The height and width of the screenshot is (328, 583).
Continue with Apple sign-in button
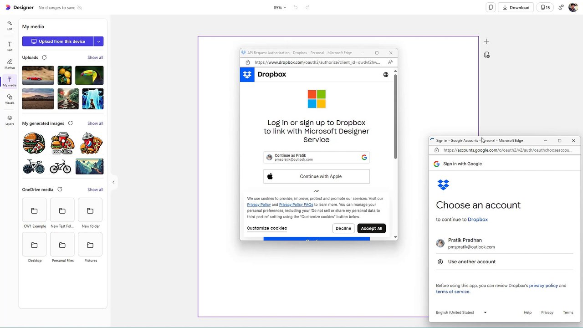[x=317, y=176]
